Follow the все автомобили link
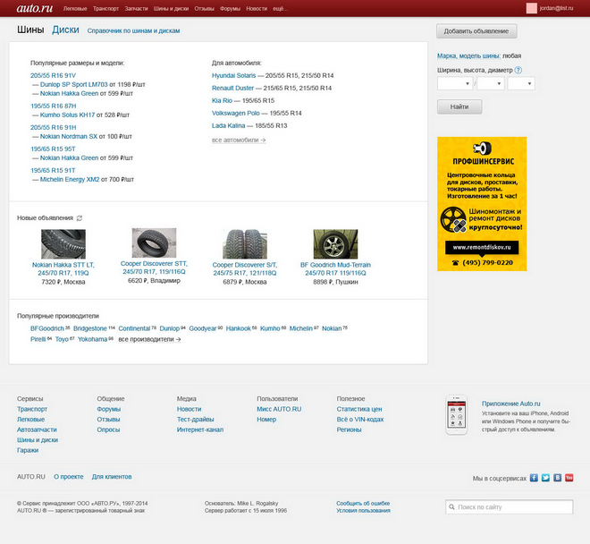 tap(239, 140)
